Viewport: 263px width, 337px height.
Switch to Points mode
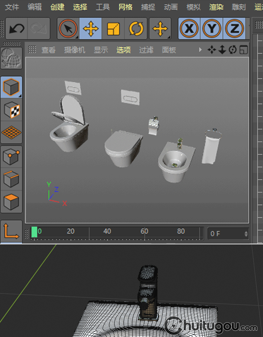(12, 157)
